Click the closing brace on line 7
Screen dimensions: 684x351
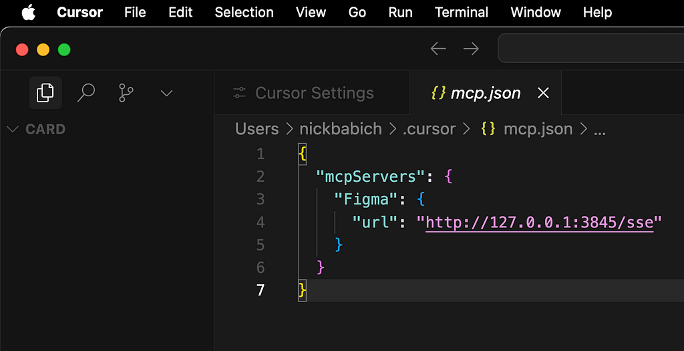pyautogui.click(x=302, y=290)
